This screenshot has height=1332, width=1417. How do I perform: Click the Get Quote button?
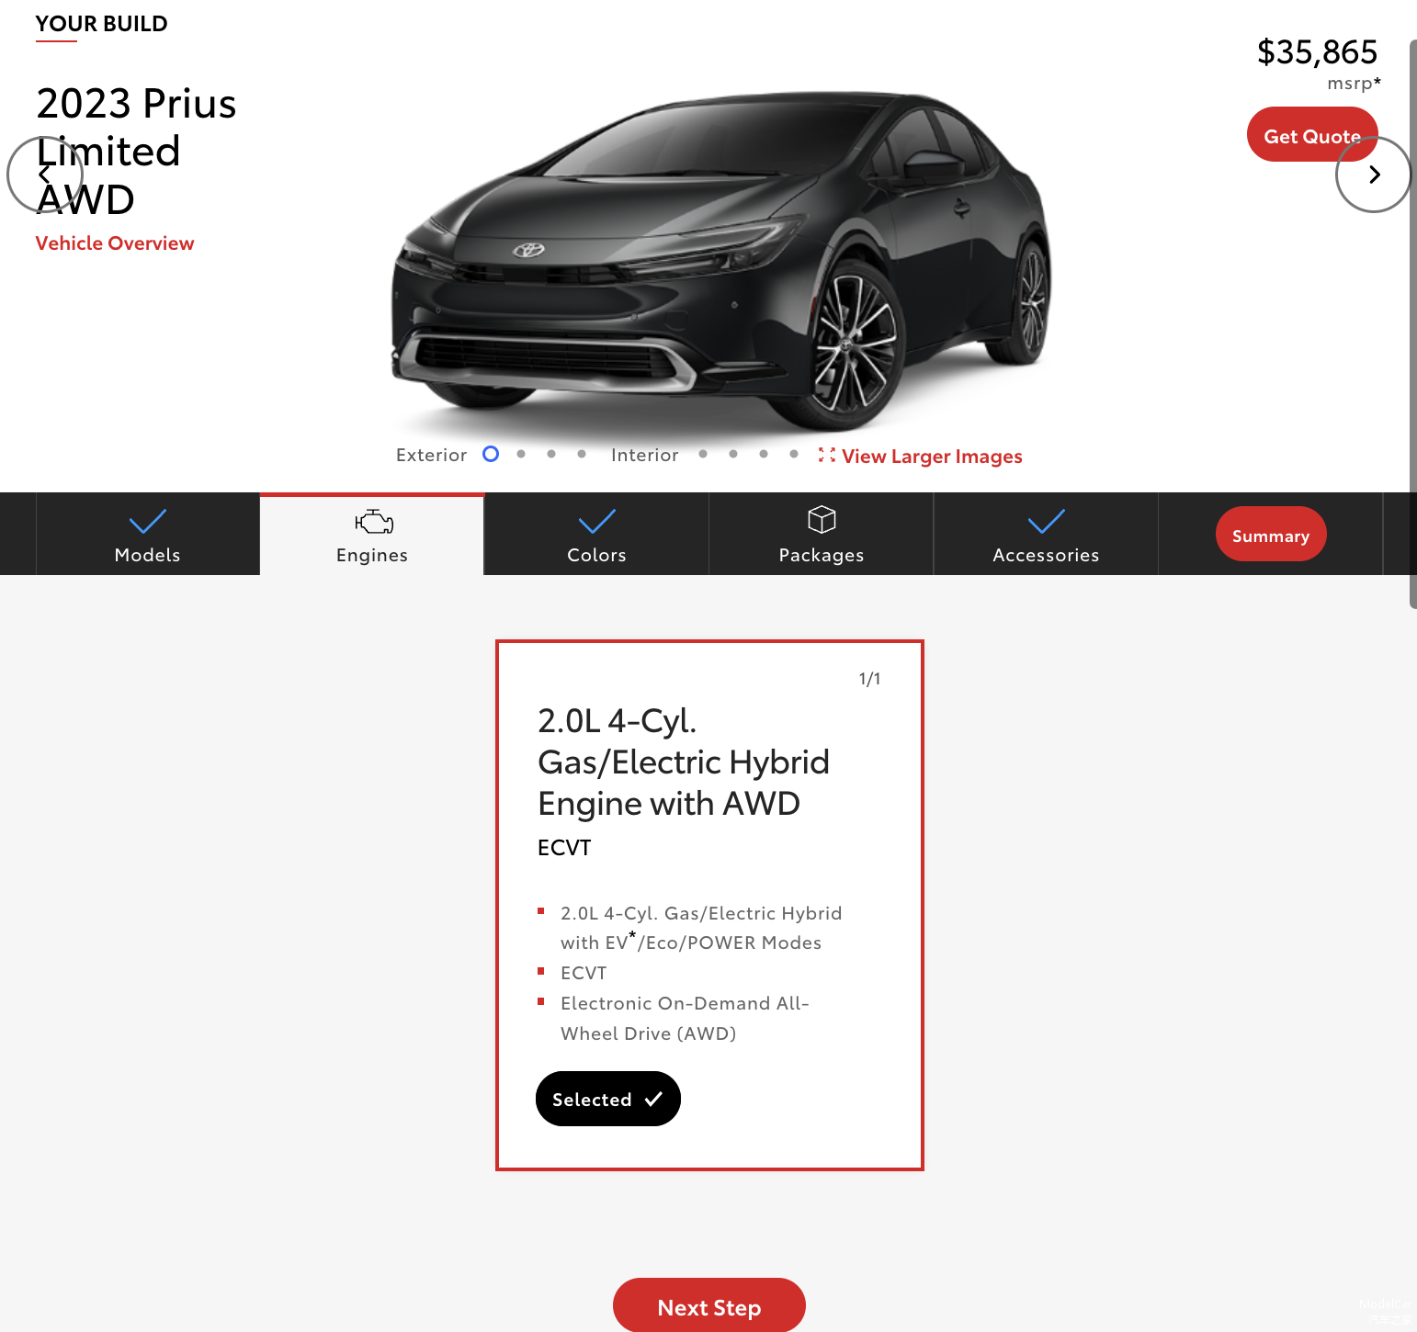click(1312, 135)
